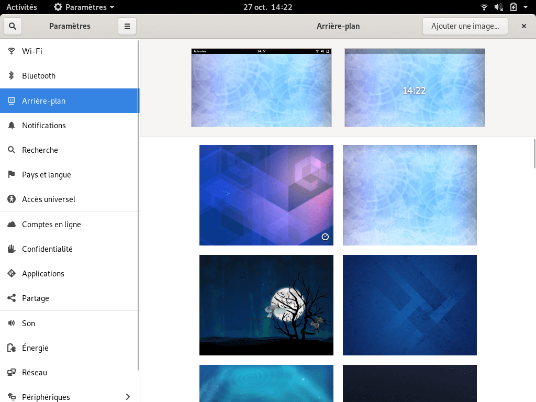Click the Bluetooth icon in the sidebar
This screenshot has width=536, height=402.
[12, 75]
